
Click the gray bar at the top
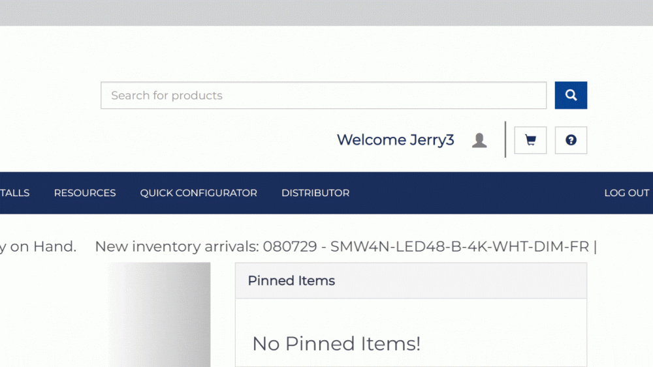click(x=326, y=12)
